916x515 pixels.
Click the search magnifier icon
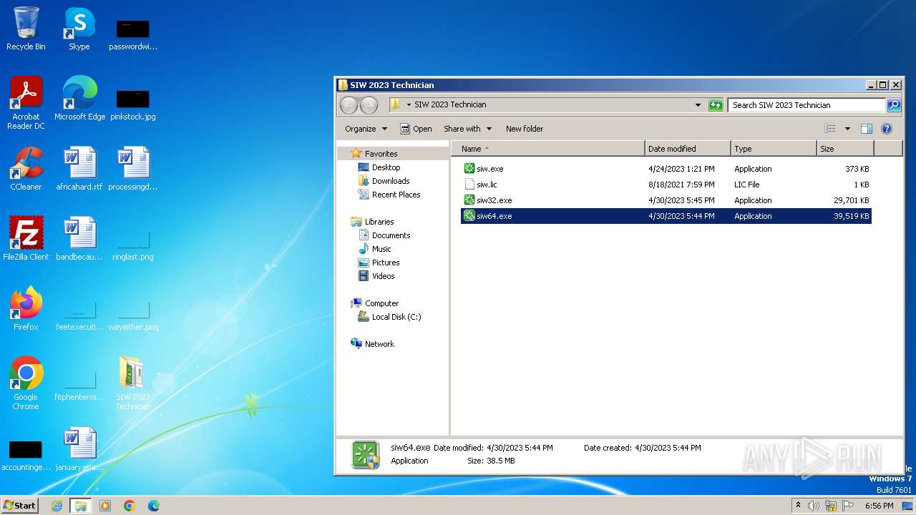click(x=893, y=105)
